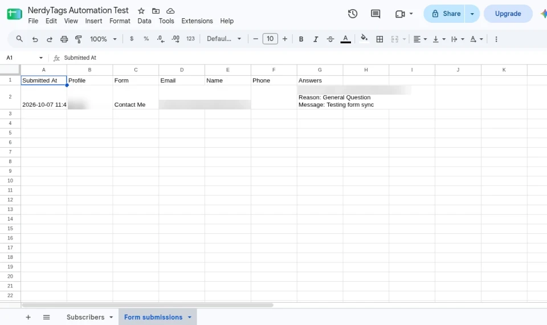The height and width of the screenshot is (325, 547).
Task: Activate the paint format tool
Action: click(79, 39)
